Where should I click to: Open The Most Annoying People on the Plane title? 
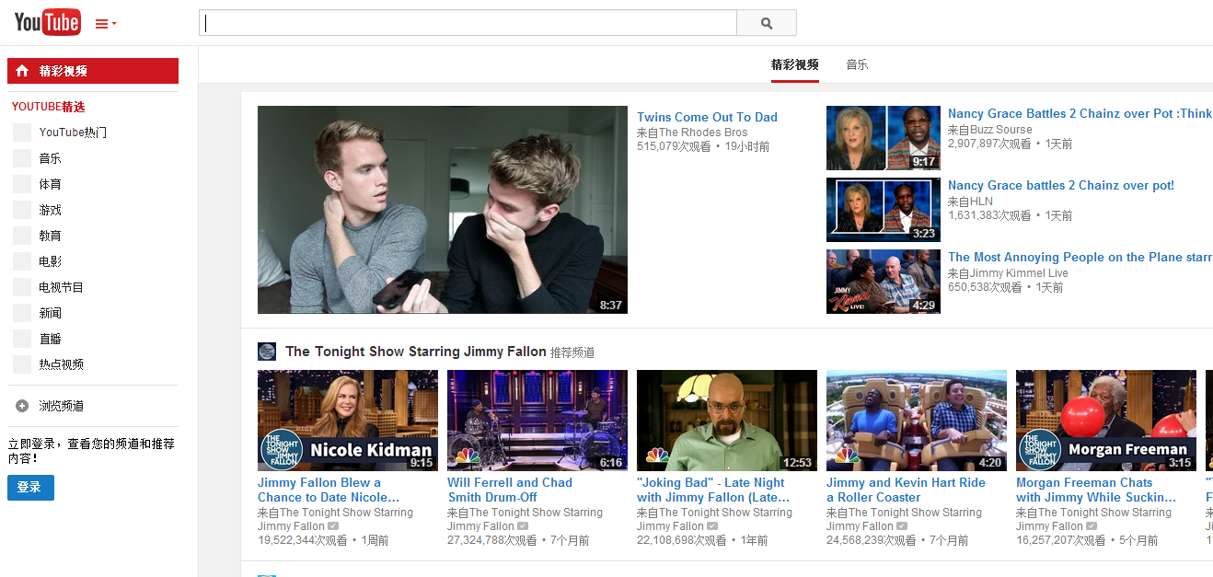[1080, 257]
